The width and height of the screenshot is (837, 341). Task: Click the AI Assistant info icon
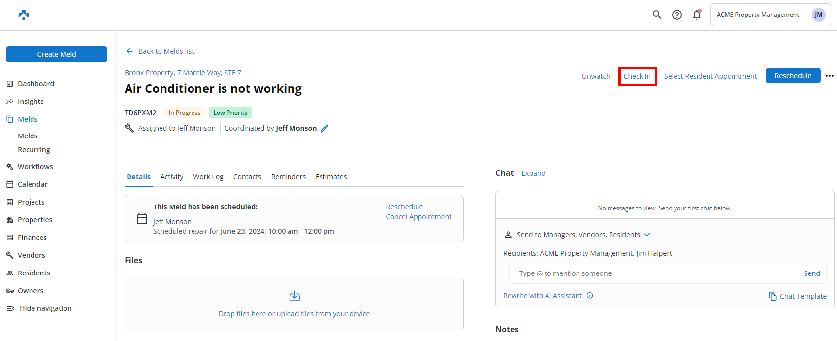pos(590,296)
